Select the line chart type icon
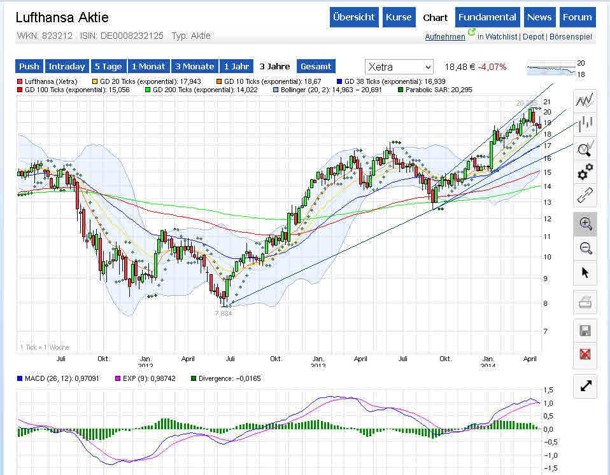Viewport: 610px width, 475px height. pos(585,100)
